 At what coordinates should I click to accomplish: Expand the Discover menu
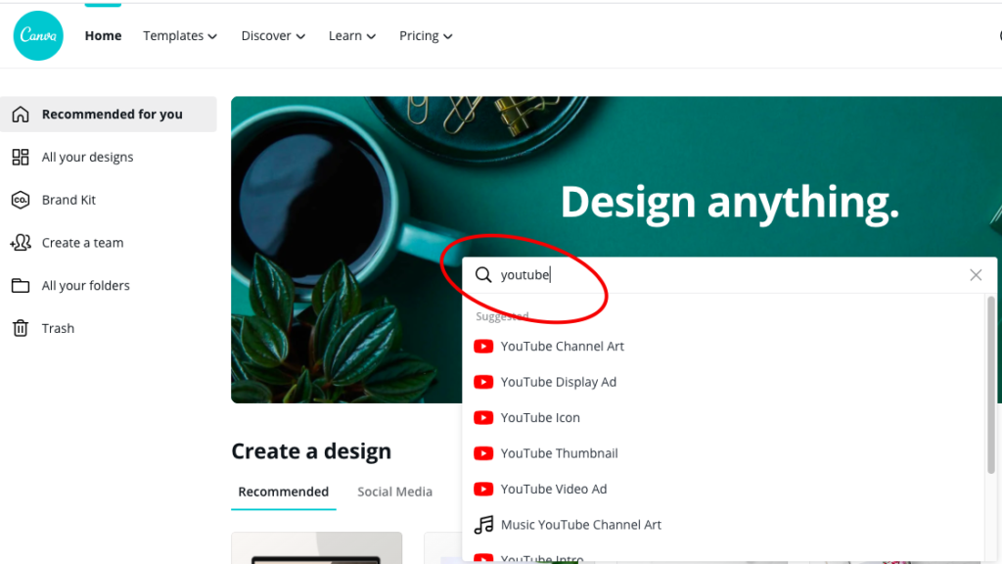273,36
